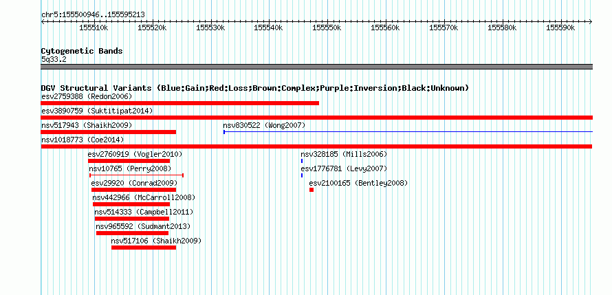This screenshot has width=612, height=295.
Task: Select the 5q33.2 band label
Action: click(54, 59)
